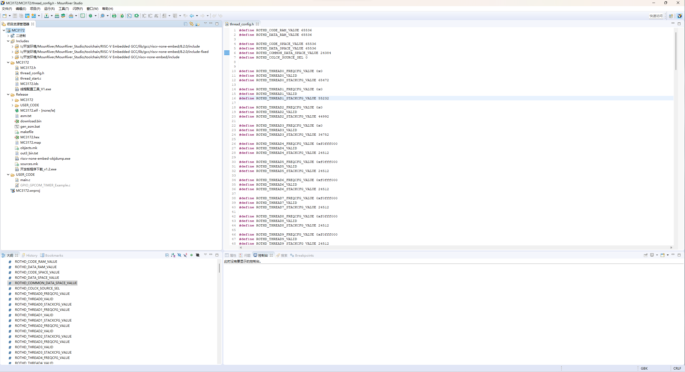Click the black marker icon in the outline toolbar

coord(198,255)
